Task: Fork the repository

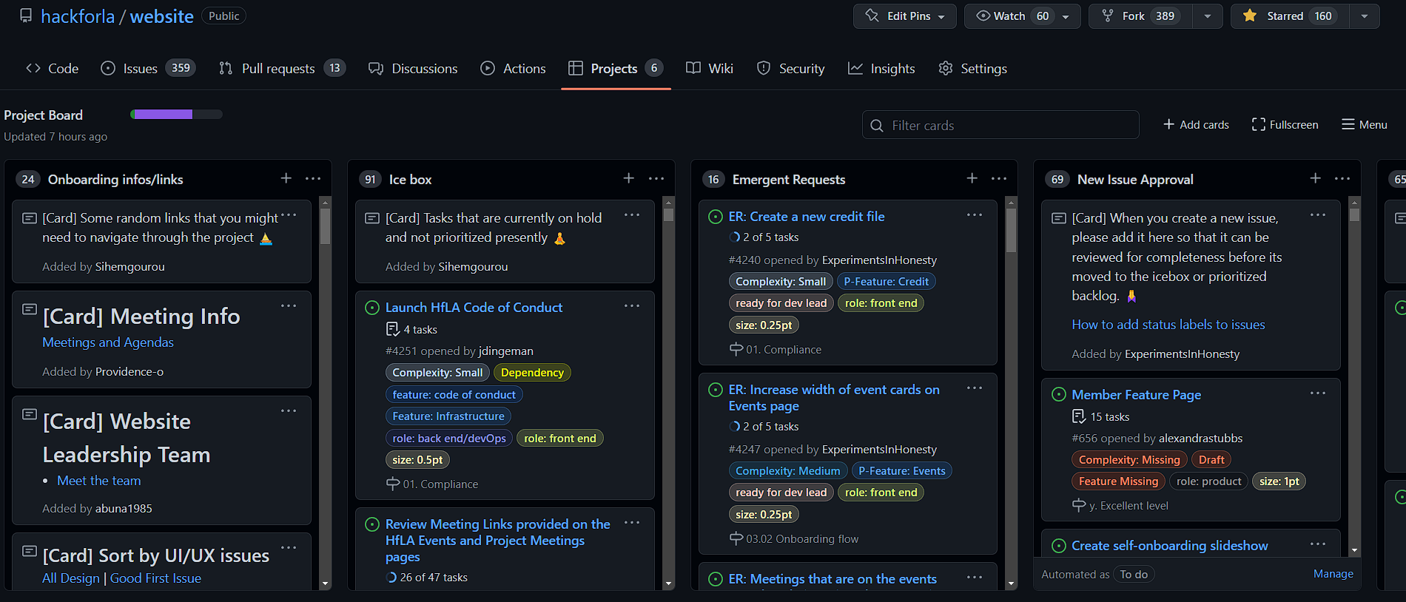Action: pyautogui.click(x=1140, y=16)
